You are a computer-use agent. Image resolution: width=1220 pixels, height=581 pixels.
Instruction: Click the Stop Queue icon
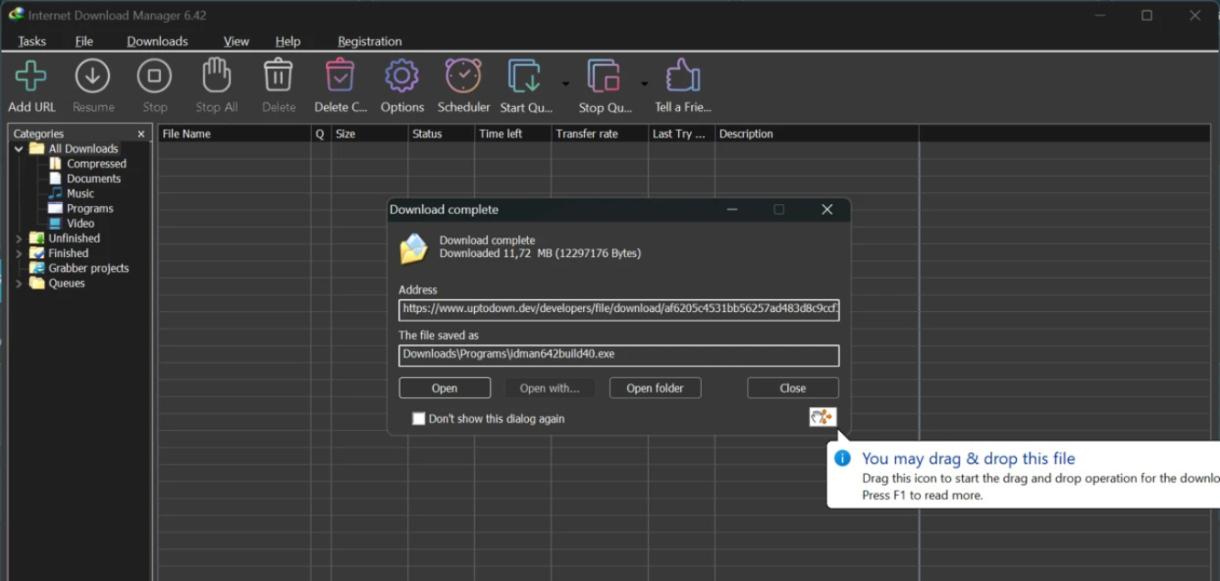coord(604,77)
